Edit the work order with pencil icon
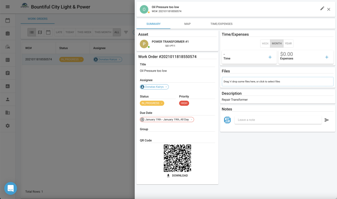The width and height of the screenshot is (337, 199). pos(322,8)
